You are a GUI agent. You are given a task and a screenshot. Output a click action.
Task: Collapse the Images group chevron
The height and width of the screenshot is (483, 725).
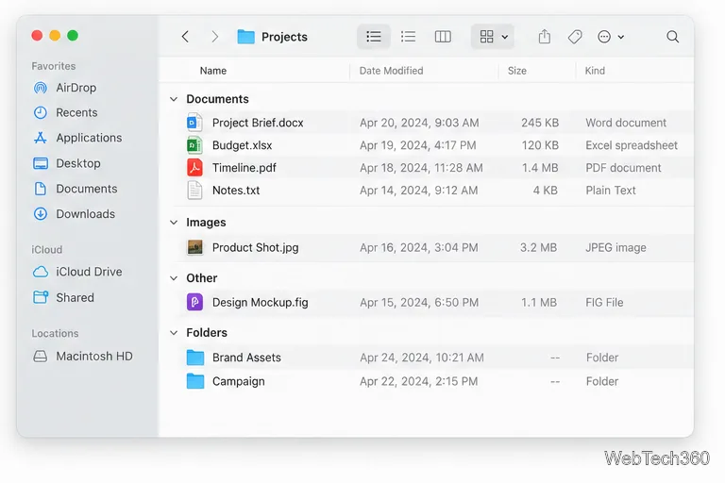point(174,223)
